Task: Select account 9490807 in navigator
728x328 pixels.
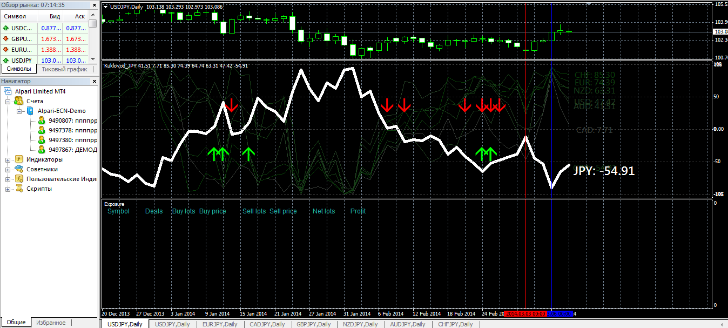Action: (x=73, y=121)
